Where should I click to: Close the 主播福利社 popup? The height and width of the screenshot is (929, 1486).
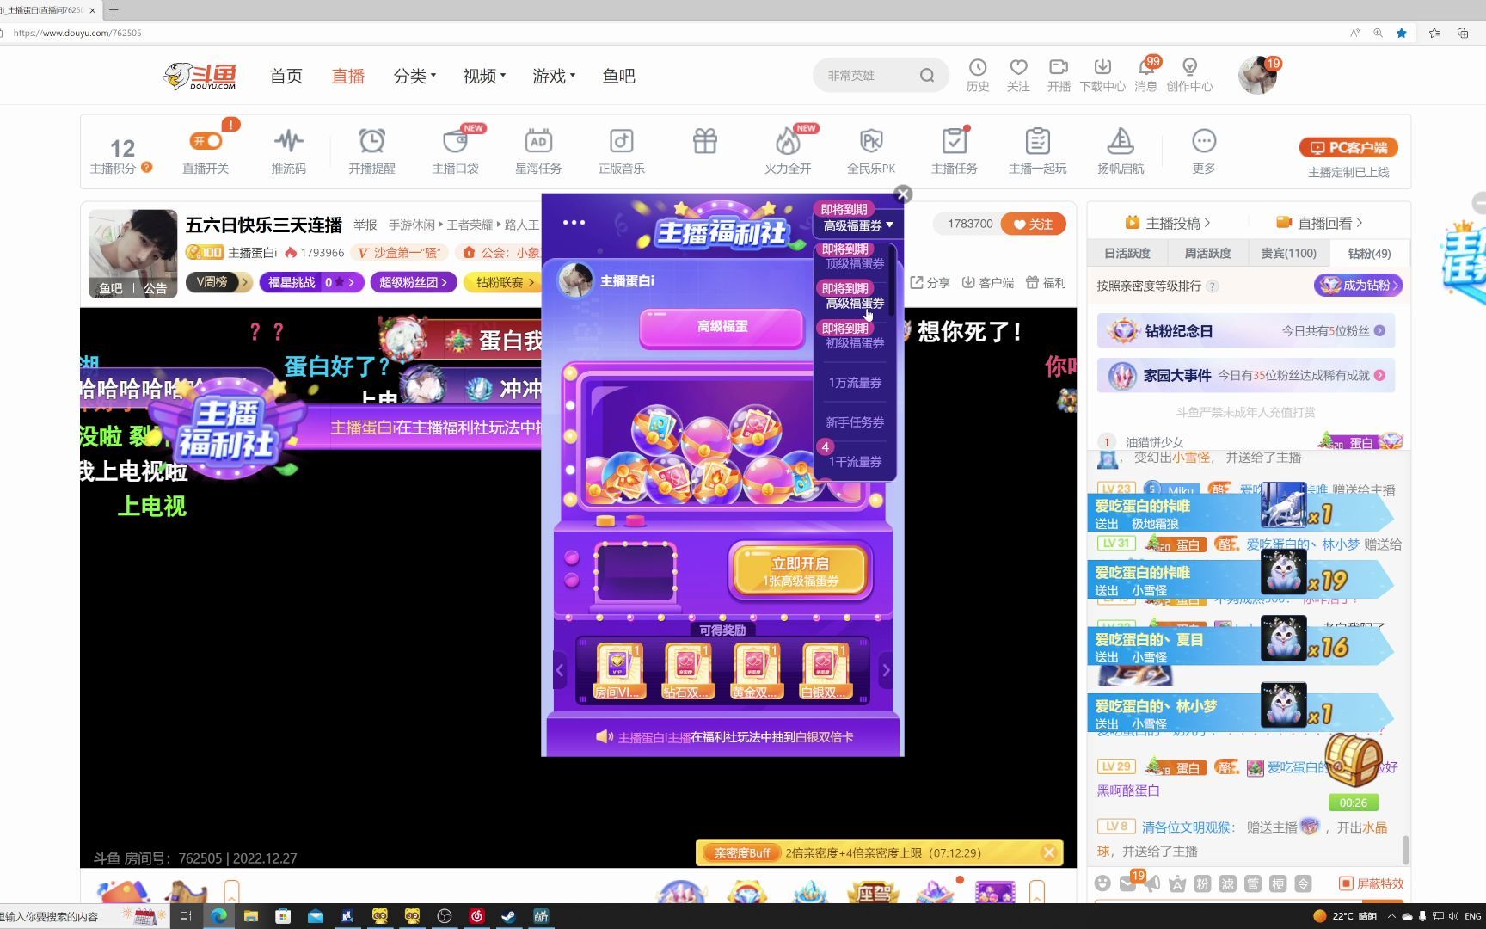[x=903, y=194]
